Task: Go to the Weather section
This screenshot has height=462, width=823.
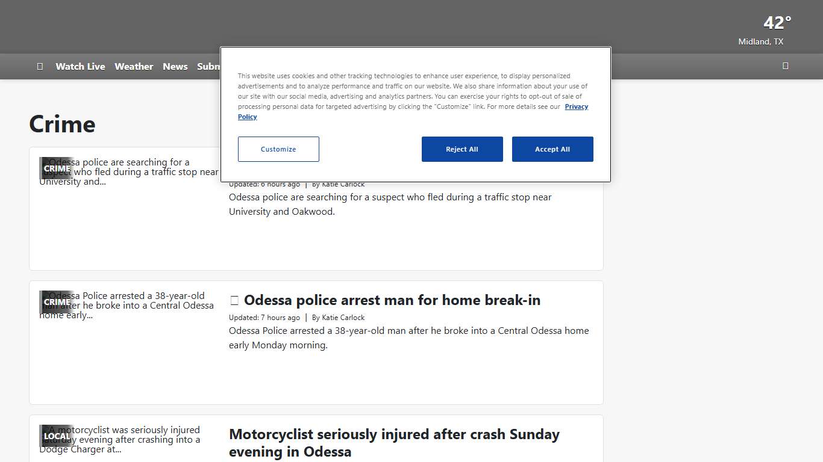Action: pyautogui.click(x=134, y=67)
